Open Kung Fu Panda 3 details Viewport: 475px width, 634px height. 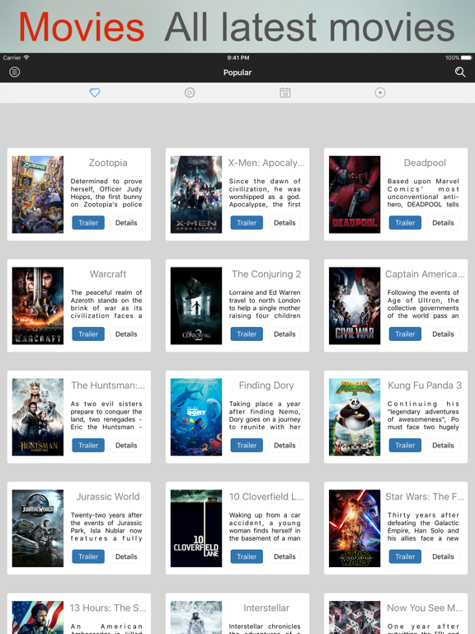click(443, 445)
